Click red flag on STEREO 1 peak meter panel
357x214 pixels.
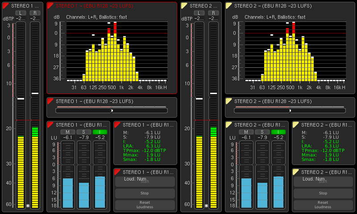[x=5, y=6]
